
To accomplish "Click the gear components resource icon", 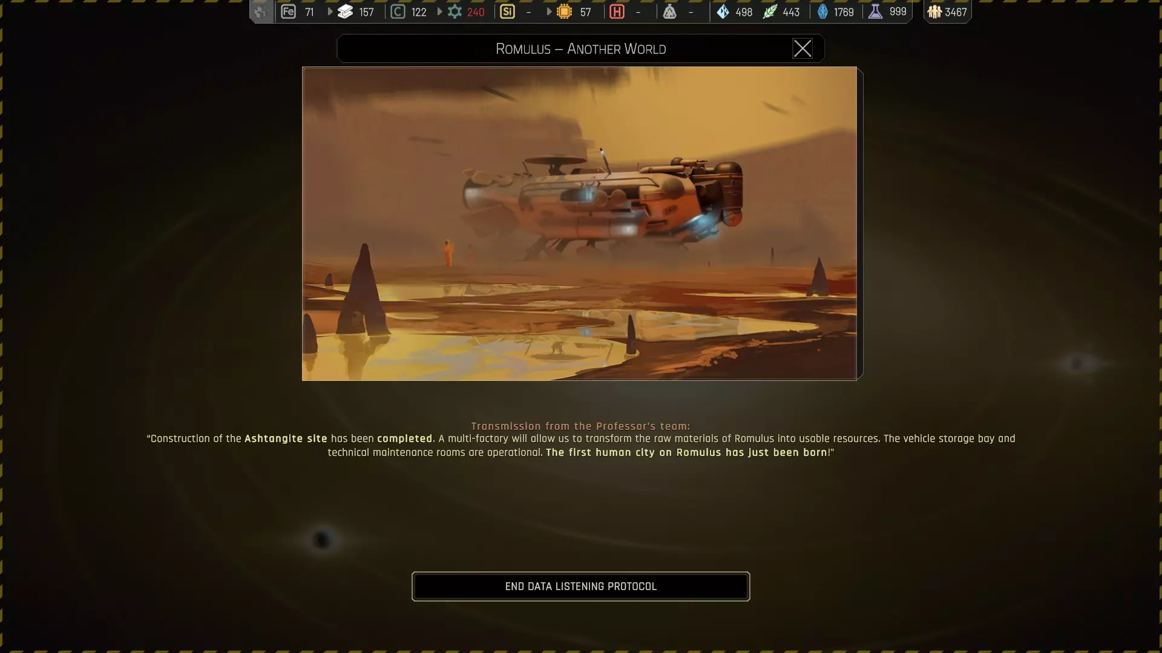I will 455,11.
